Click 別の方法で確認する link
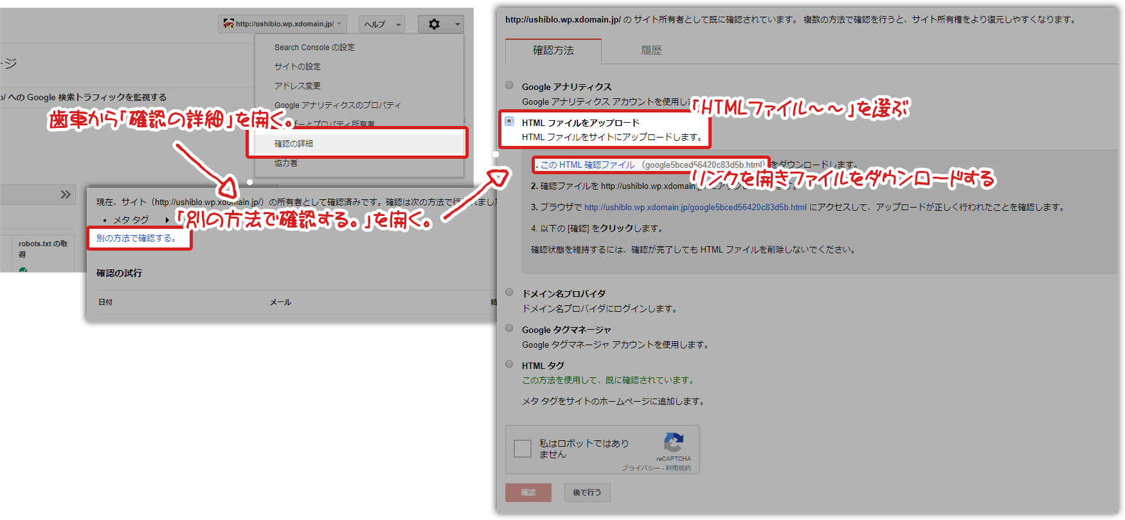 tap(136, 238)
